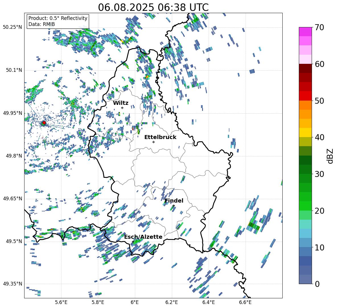
Task: Click the dark maroon swatch just below 60 dBZ
Action: pyautogui.click(x=305, y=68)
